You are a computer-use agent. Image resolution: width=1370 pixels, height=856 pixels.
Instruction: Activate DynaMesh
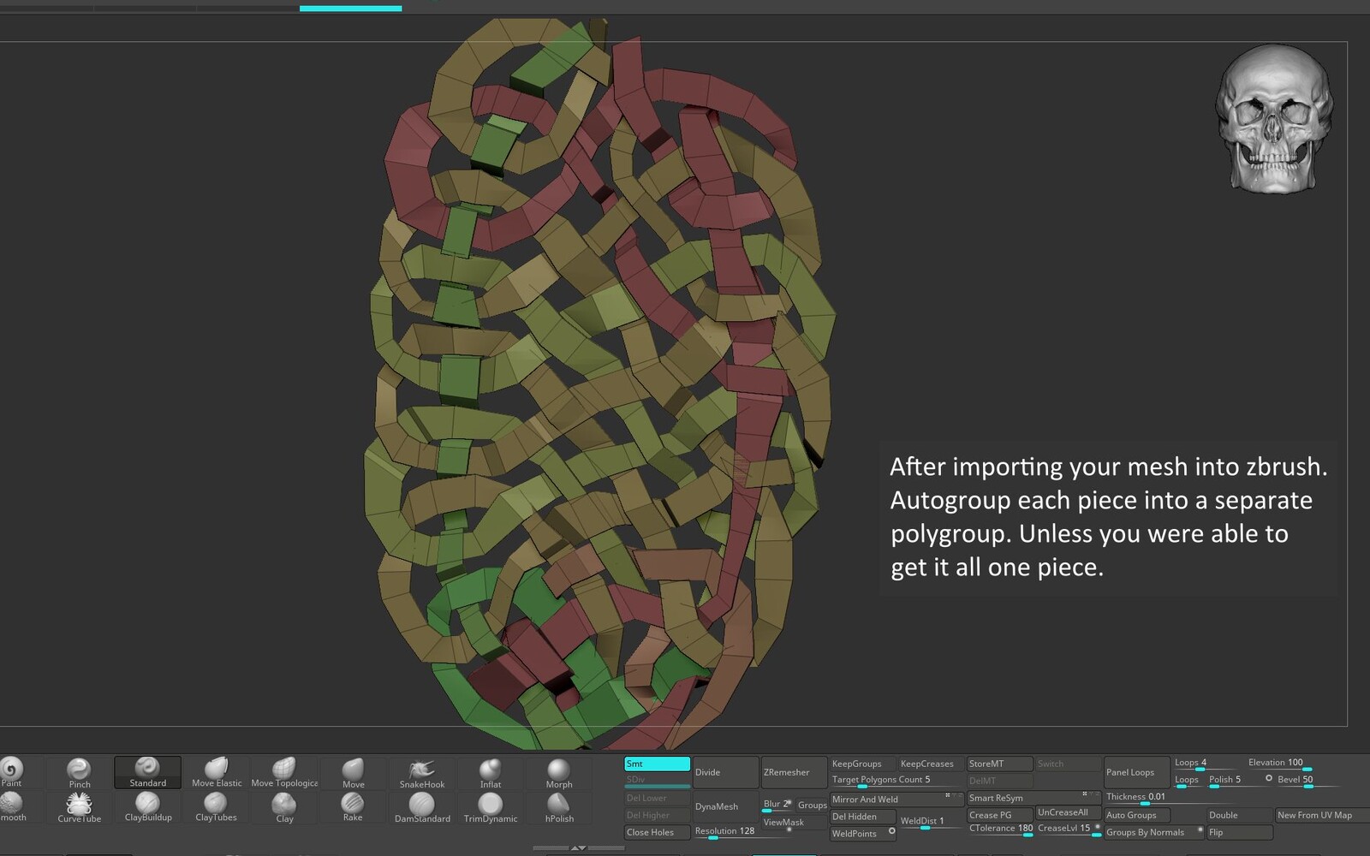pyautogui.click(x=725, y=806)
